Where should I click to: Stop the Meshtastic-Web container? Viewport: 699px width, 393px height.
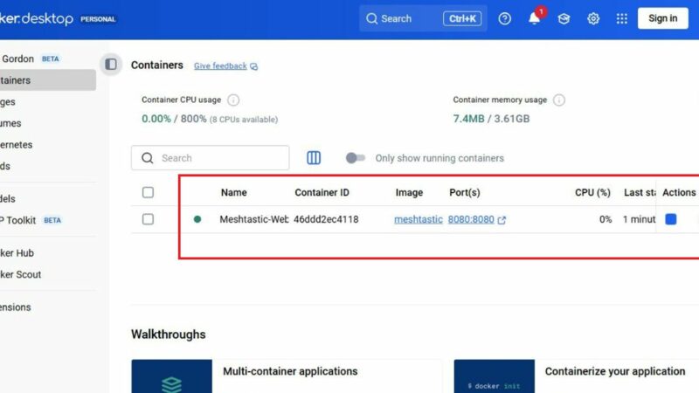point(671,219)
